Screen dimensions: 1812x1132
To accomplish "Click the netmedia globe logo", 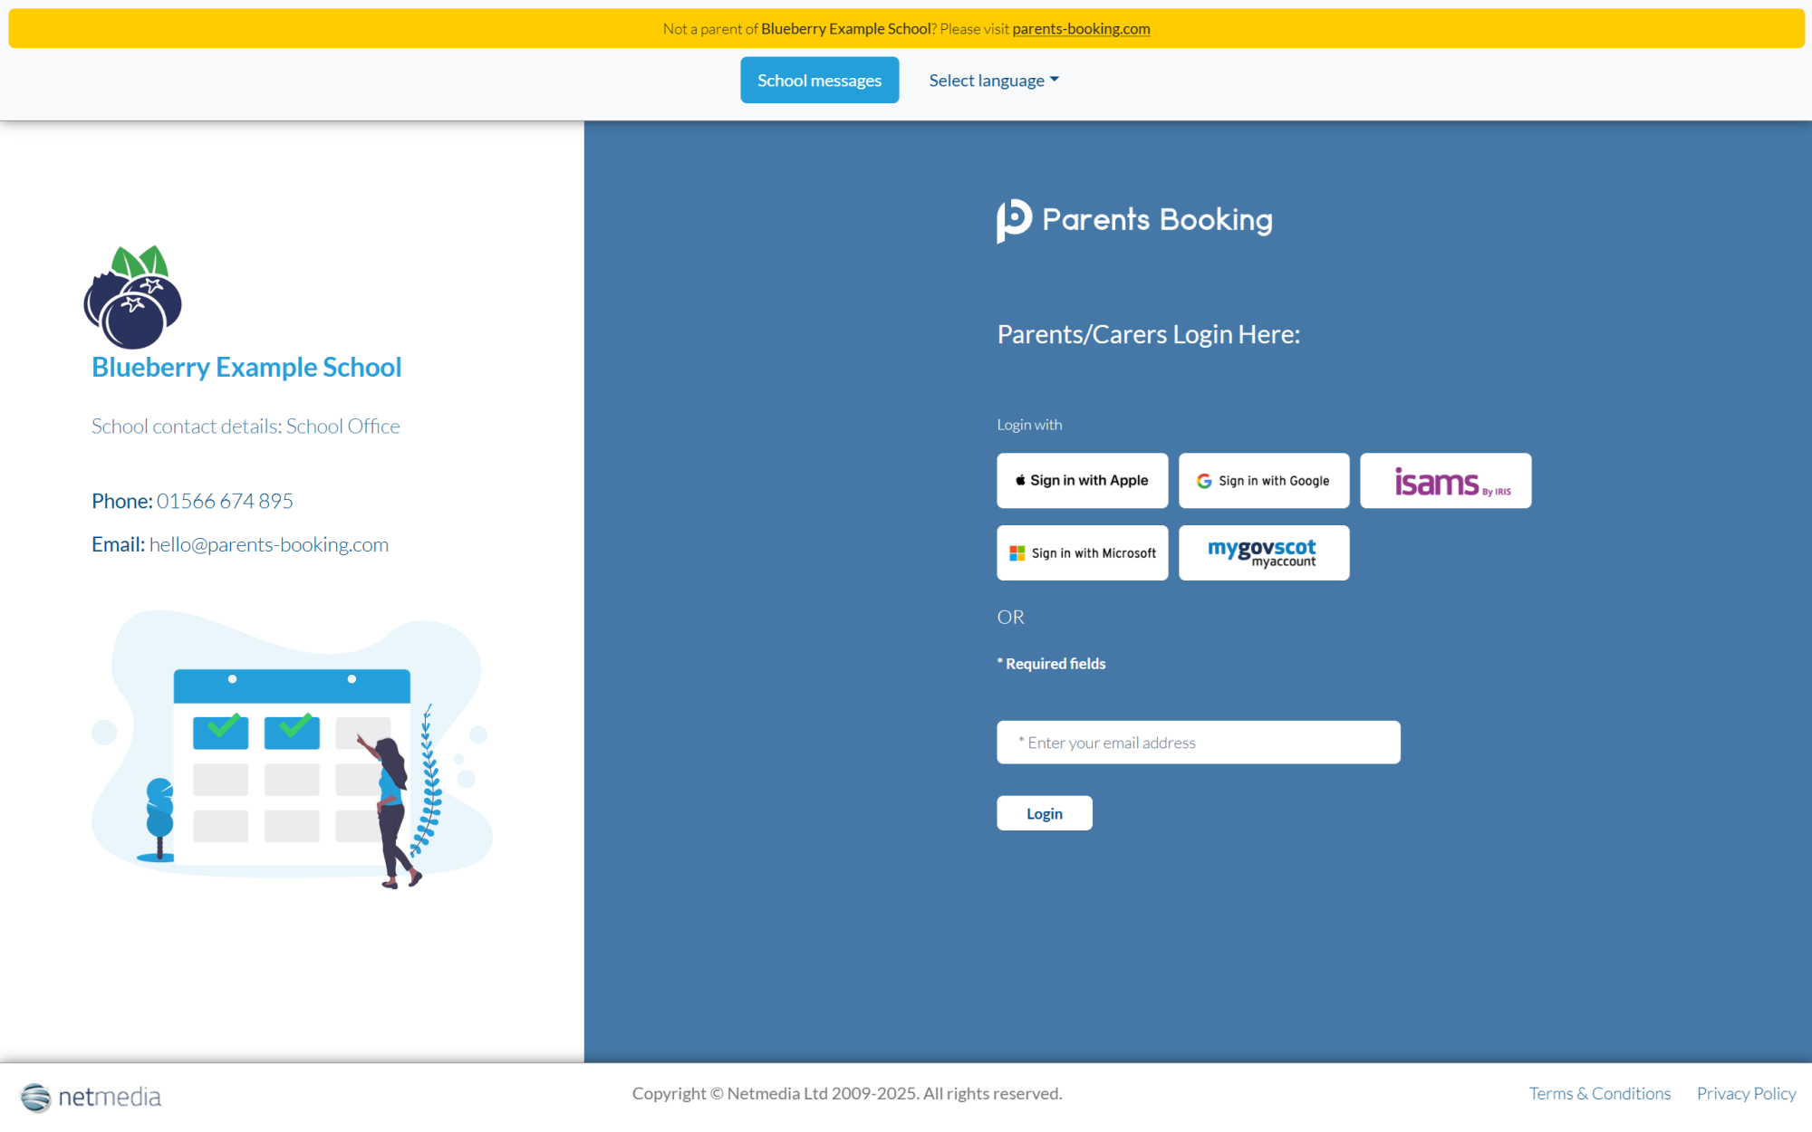I will pyautogui.click(x=36, y=1097).
